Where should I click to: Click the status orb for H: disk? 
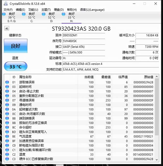click(x=63, y=14)
